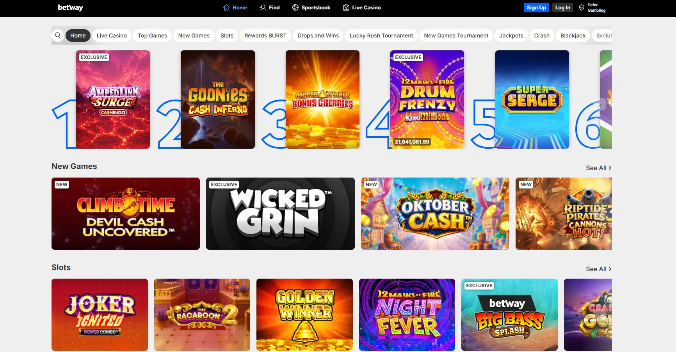This screenshot has width=676, height=352.
Task: Select the Slots category tab
Action: coord(227,36)
